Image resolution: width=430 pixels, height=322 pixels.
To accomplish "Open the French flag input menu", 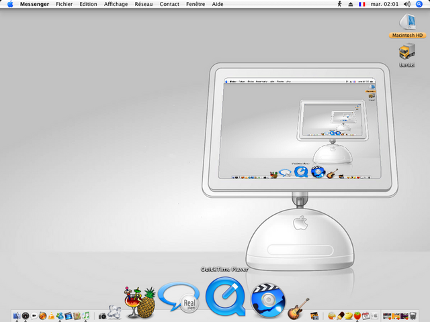I will [x=362, y=4].
